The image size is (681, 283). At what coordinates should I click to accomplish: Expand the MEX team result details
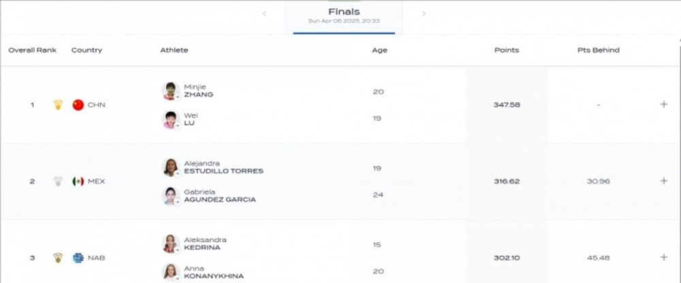pos(663,180)
